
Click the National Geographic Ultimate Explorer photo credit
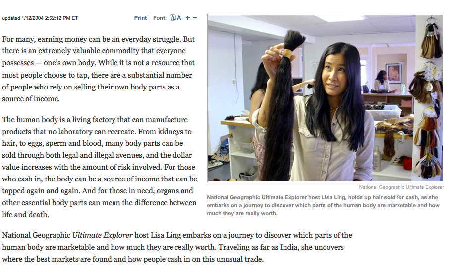coord(401,187)
